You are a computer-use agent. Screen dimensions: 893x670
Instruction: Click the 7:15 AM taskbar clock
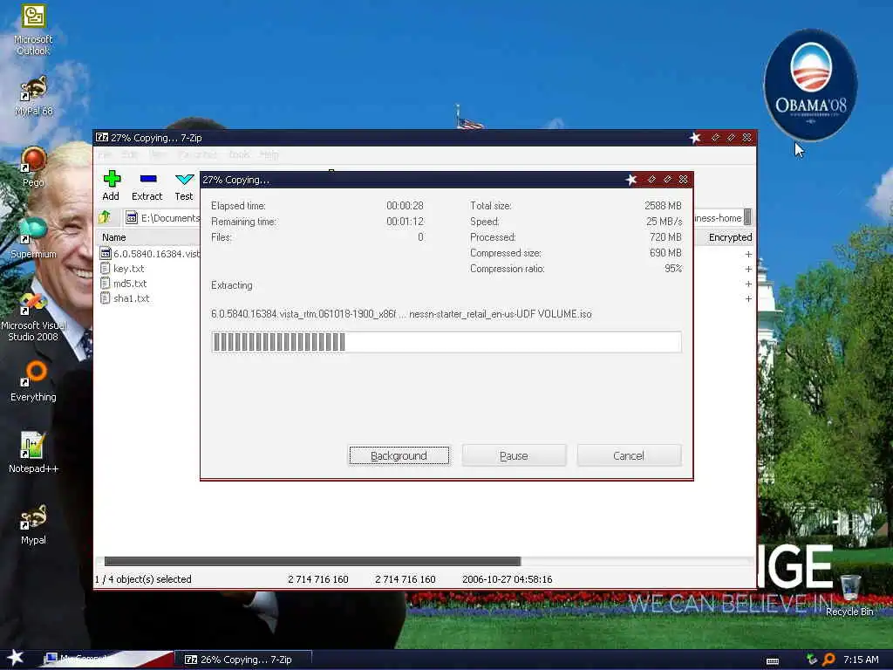click(861, 660)
